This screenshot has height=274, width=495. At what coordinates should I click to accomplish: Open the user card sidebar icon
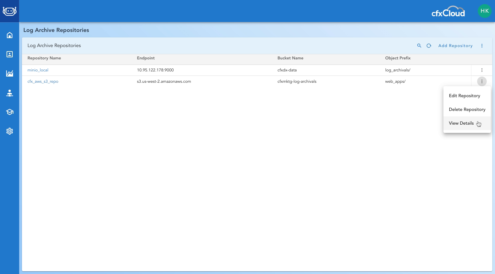[x=10, y=54]
